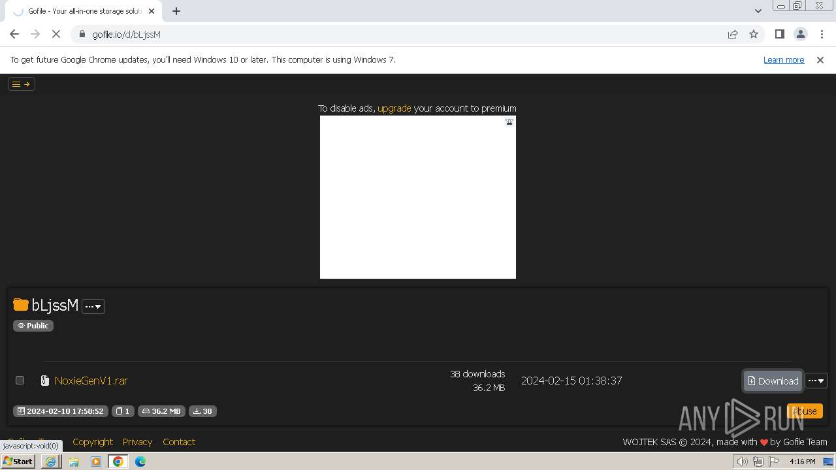
Task: Switch to Chrome taskbar button
Action: (x=118, y=462)
